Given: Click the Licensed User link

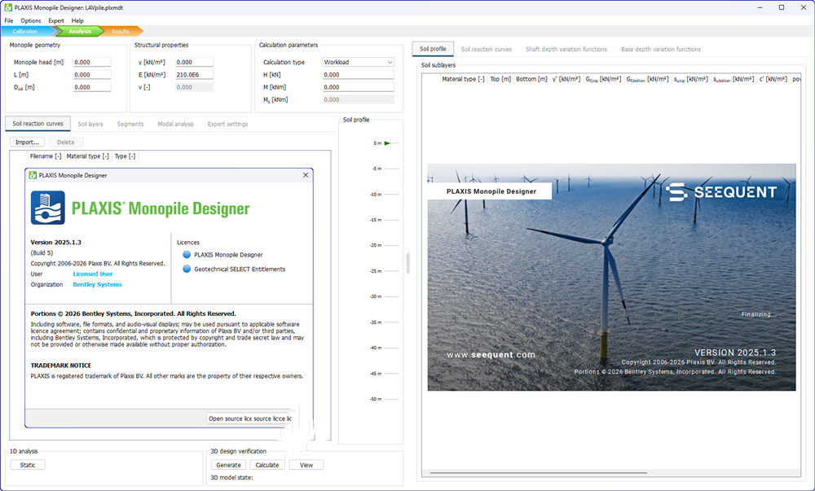Looking at the screenshot, I should pos(93,274).
